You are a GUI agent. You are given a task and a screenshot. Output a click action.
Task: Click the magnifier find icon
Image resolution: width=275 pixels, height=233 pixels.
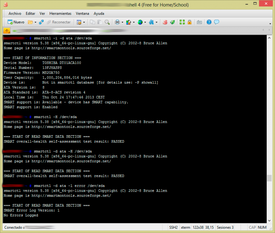[x=107, y=22]
